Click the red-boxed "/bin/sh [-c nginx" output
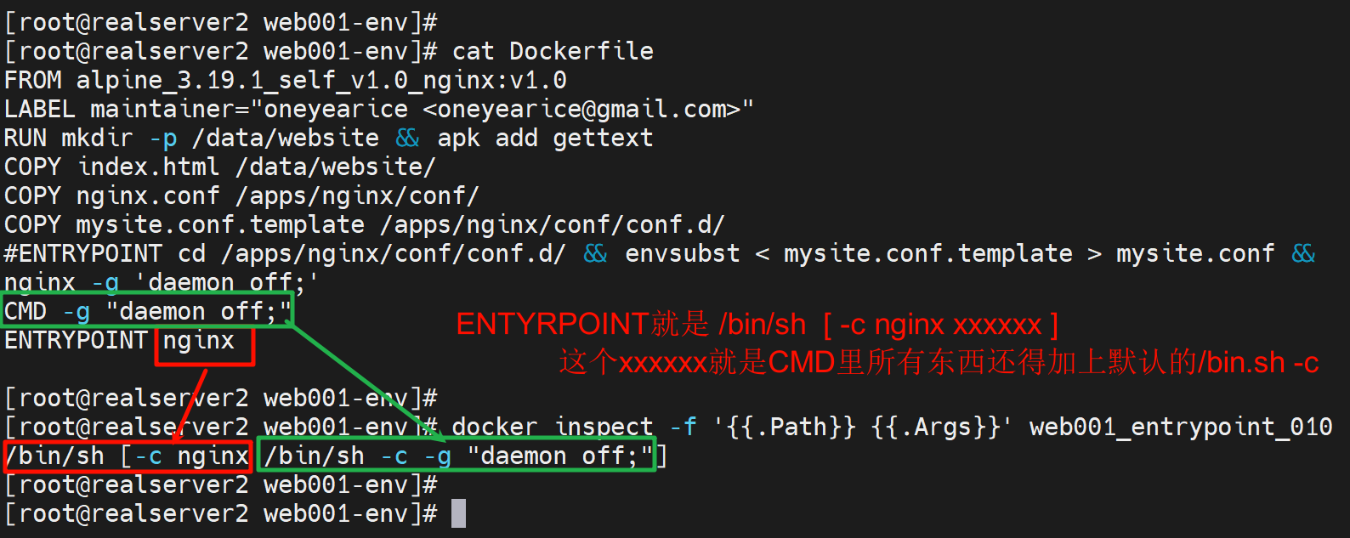Viewport: 1350px width, 538px height. [128, 456]
